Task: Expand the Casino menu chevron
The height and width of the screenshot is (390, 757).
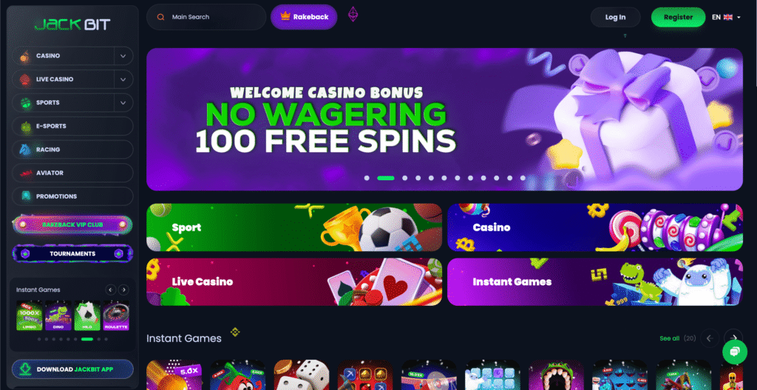Action: click(123, 56)
